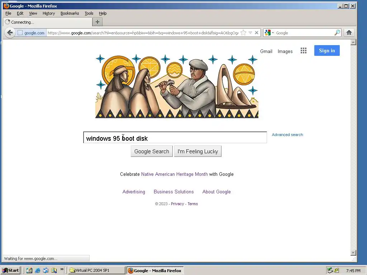Open the Advanced search link
Viewport: 367px width, 275px height.
tap(287, 135)
